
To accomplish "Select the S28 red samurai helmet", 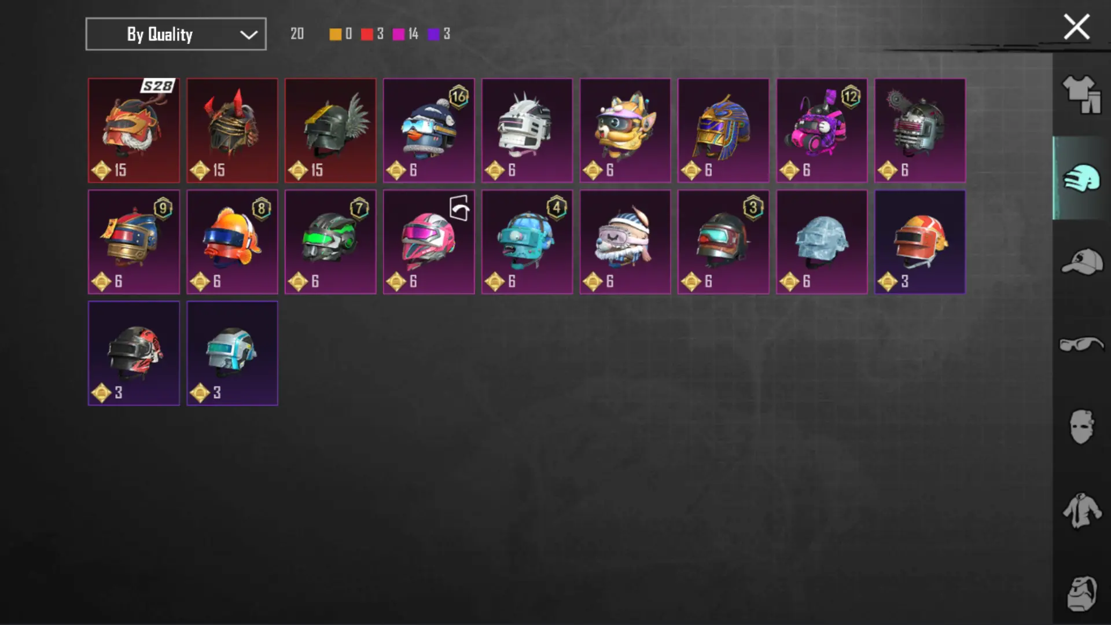I will (x=134, y=131).
